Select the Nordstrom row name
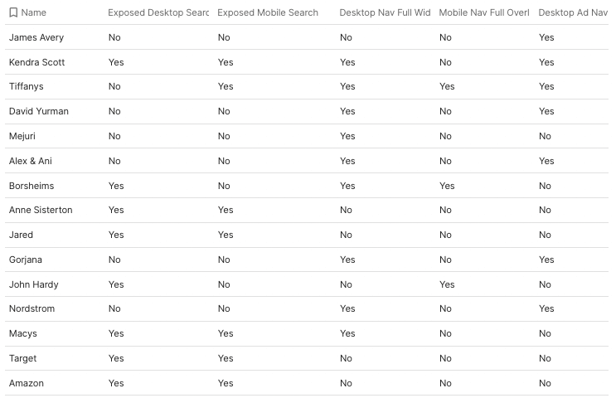The image size is (616, 398). pos(33,308)
